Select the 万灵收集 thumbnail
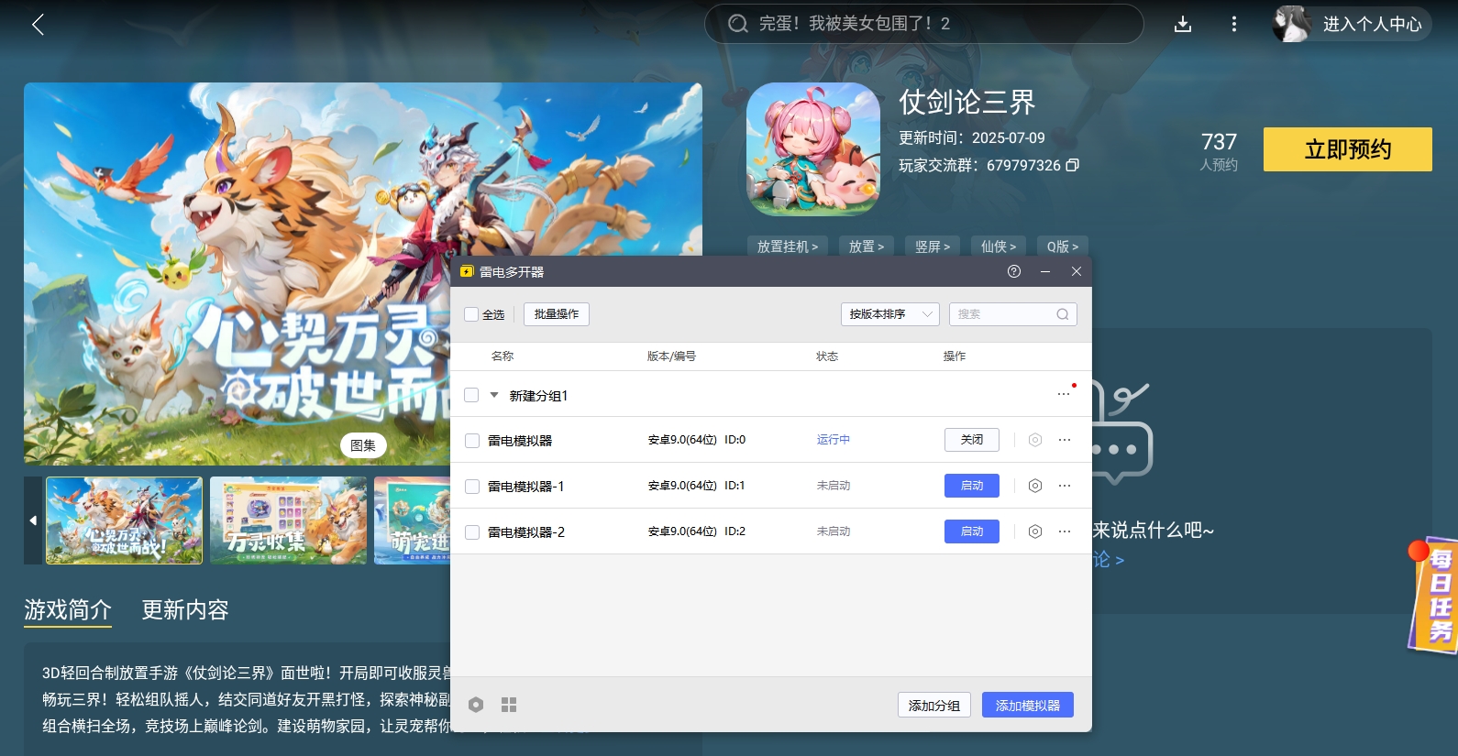 pyautogui.click(x=288, y=520)
